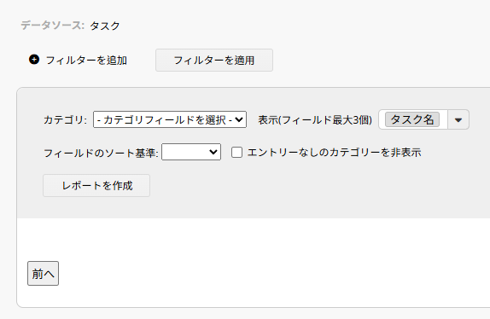Expand display fields arrow next to タスク名
The width and height of the screenshot is (490, 319).
click(x=458, y=119)
